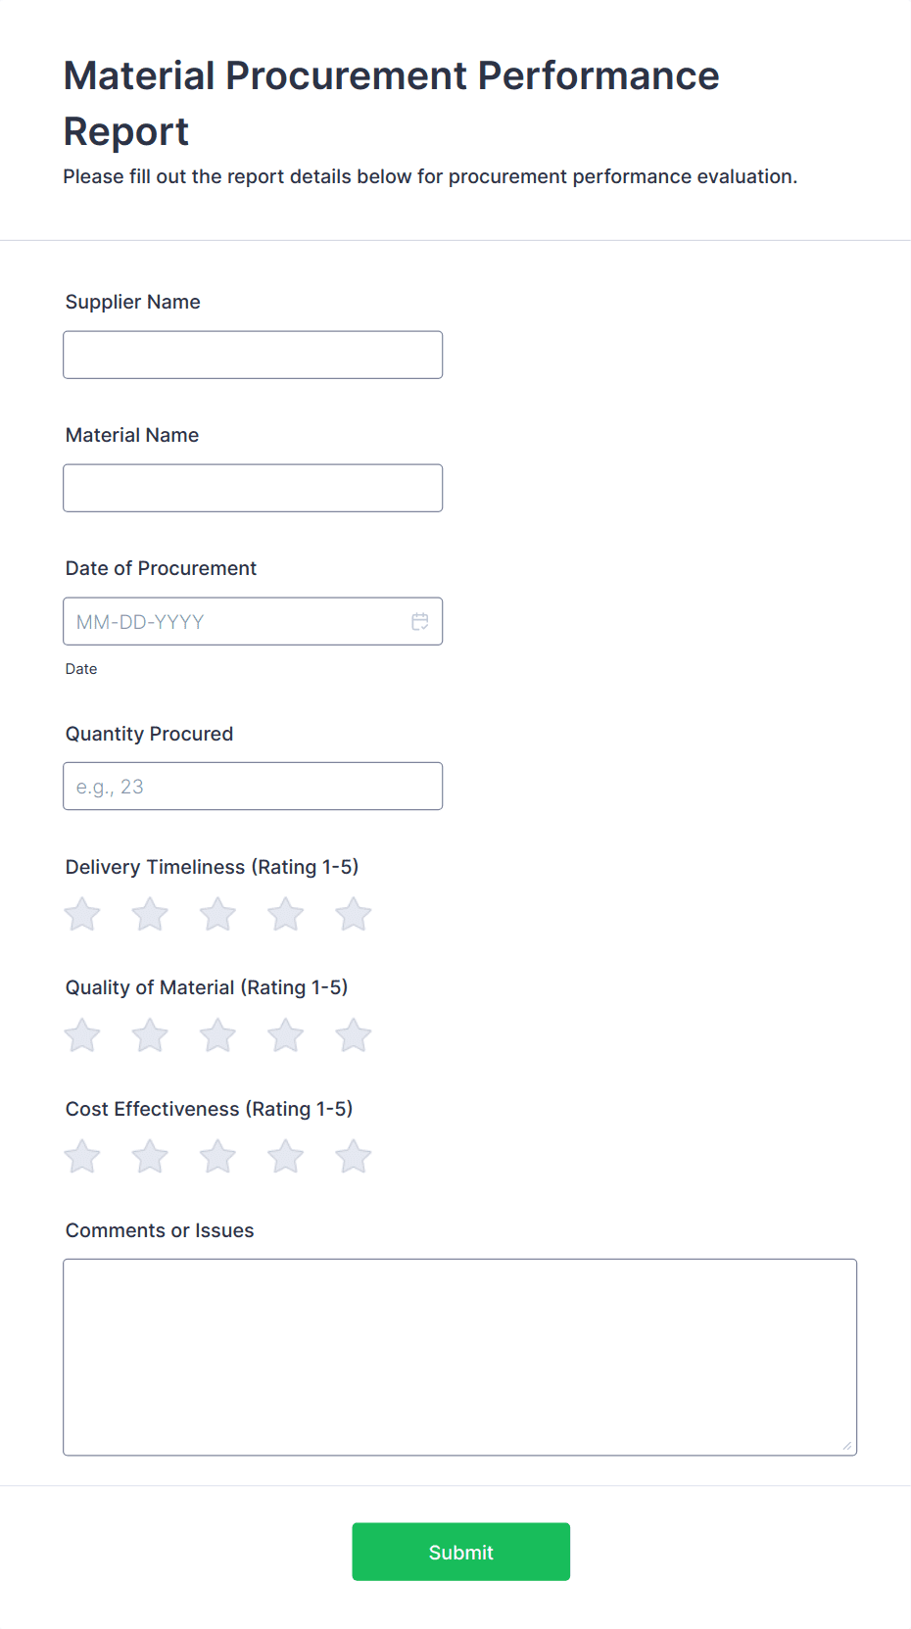Grab the textarea resize handle corner
911x1629 pixels.
coord(847,1446)
